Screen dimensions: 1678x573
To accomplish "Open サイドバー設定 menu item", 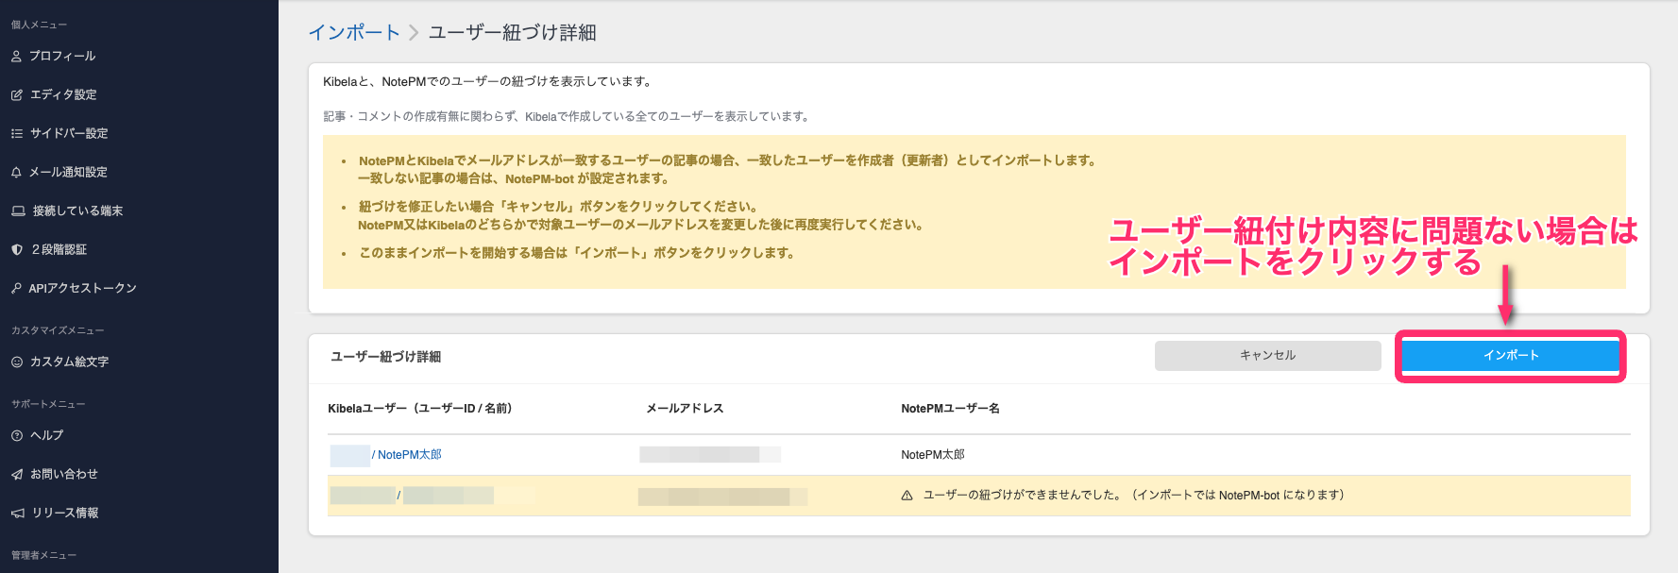I will pyautogui.click(x=69, y=134).
